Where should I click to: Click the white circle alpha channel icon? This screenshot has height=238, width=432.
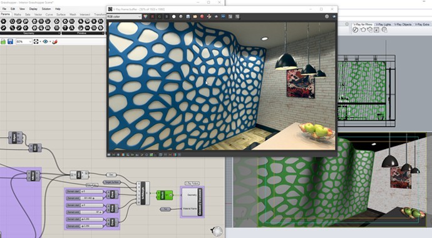pos(174,16)
